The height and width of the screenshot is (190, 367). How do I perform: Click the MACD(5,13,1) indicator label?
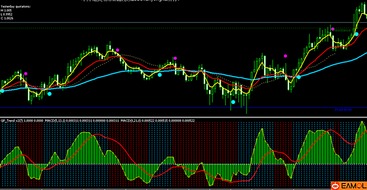click(56, 121)
